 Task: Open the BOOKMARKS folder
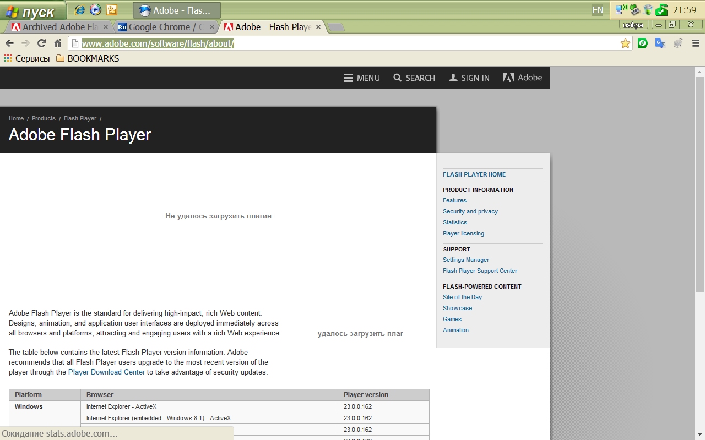coord(88,58)
